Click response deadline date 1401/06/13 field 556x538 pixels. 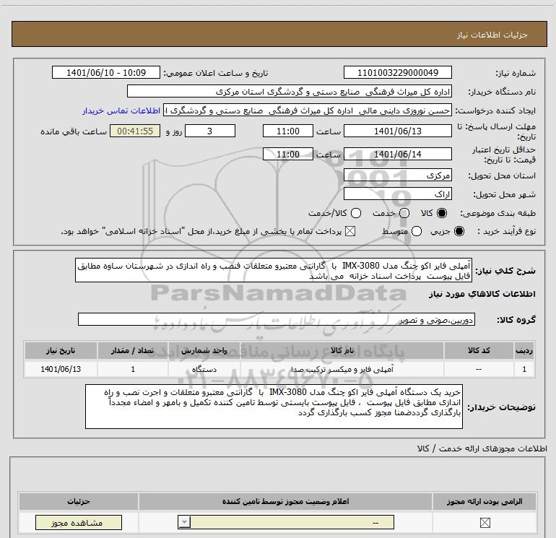coord(397,131)
